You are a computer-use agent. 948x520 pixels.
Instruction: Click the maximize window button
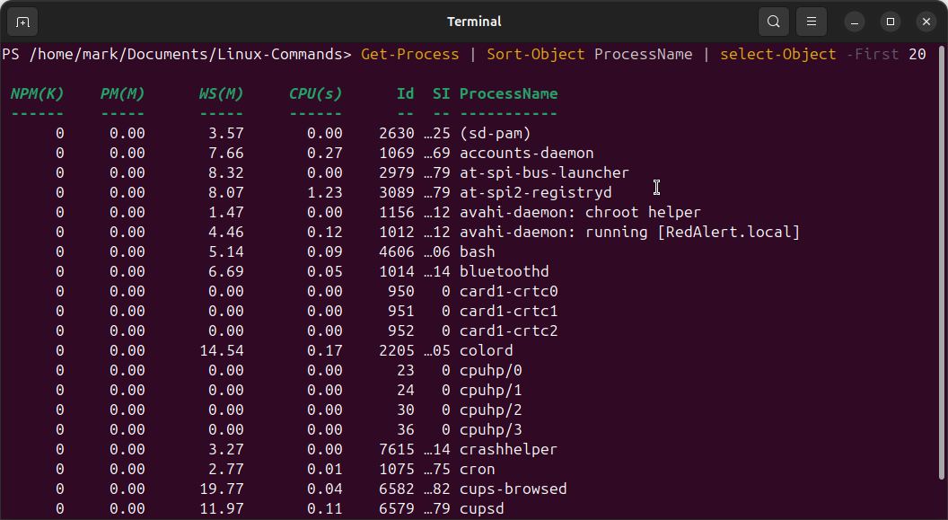point(890,21)
